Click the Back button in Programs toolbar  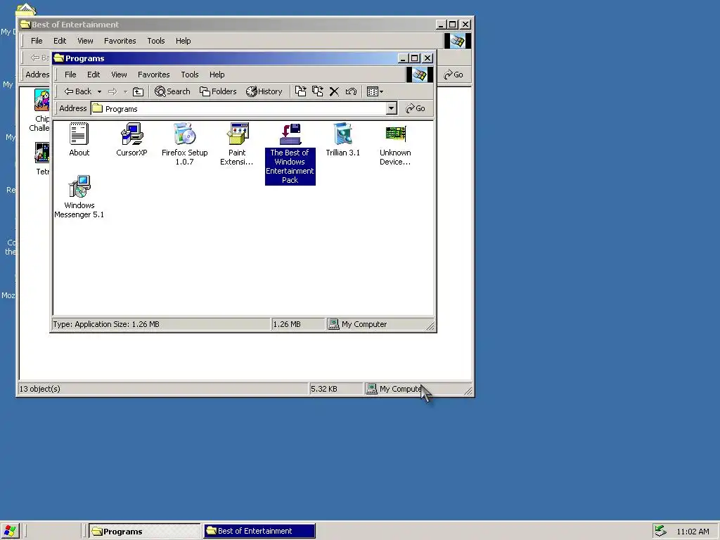click(78, 91)
